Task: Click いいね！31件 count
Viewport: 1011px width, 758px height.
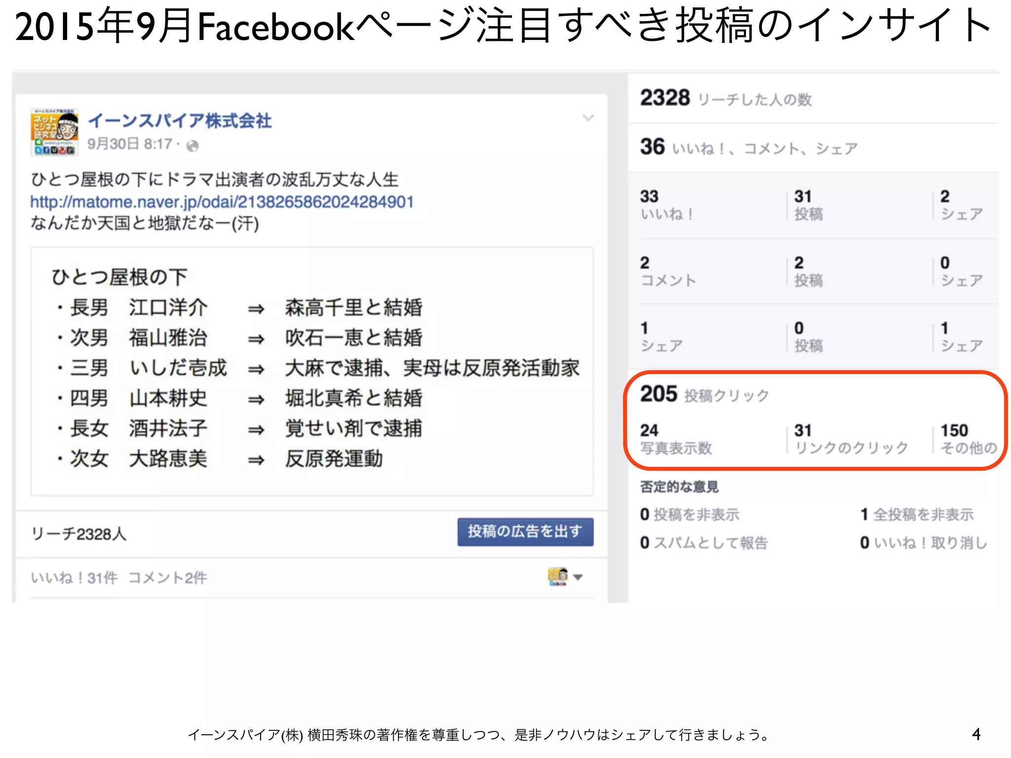Action: pyautogui.click(x=74, y=577)
